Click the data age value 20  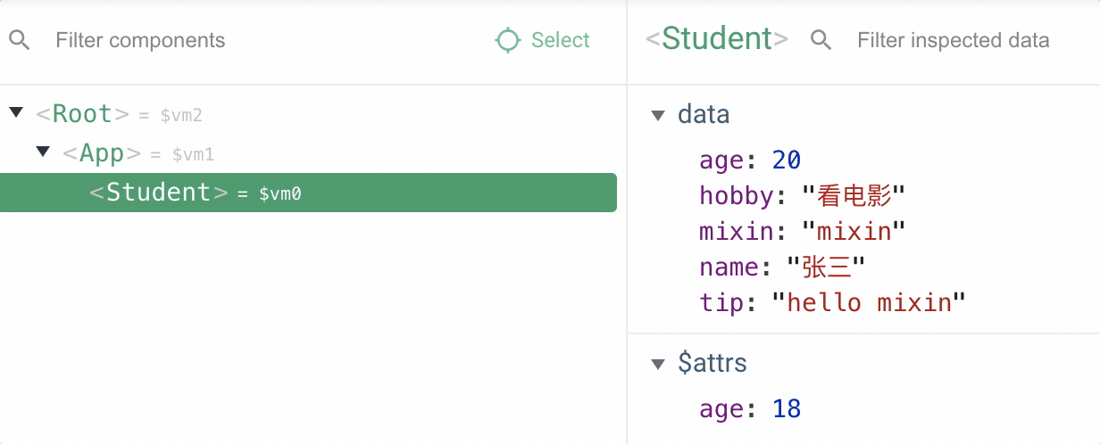[x=787, y=160]
